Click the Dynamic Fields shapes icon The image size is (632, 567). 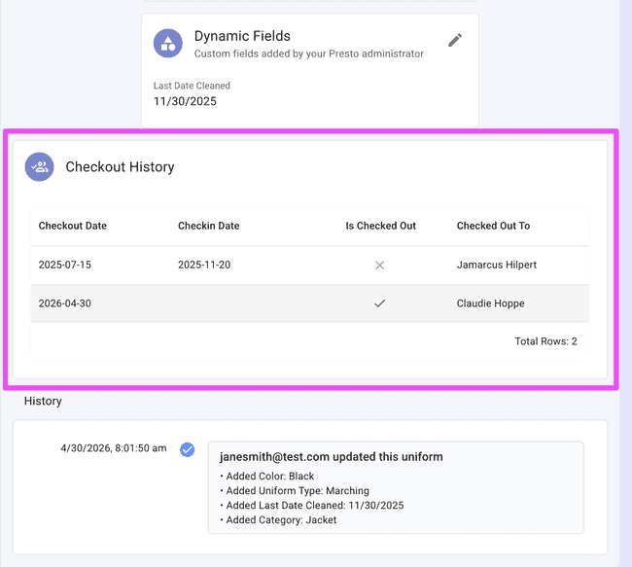tap(168, 43)
